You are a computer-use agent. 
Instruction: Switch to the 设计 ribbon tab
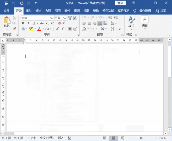pos(38,11)
